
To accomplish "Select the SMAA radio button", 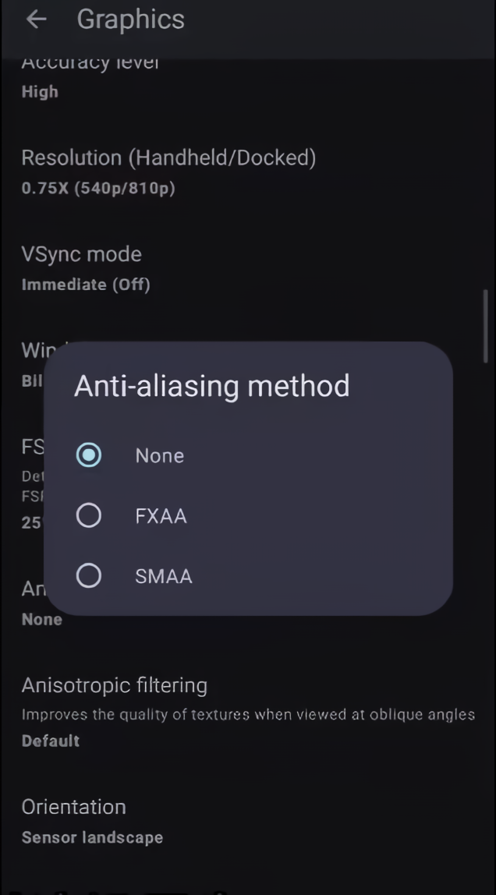I will point(89,576).
